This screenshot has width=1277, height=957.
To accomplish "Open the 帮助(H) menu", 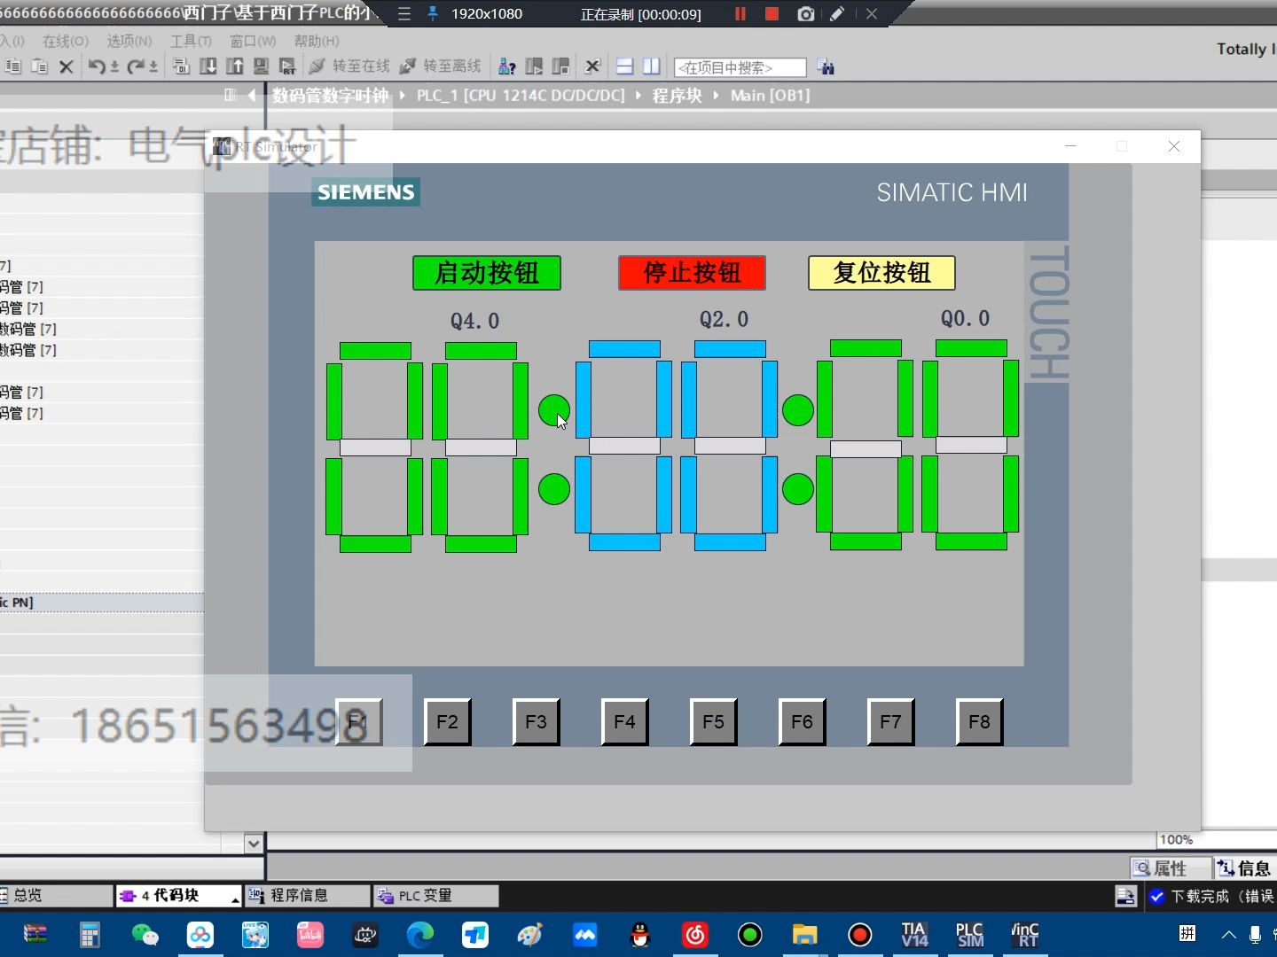I will [x=317, y=41].
